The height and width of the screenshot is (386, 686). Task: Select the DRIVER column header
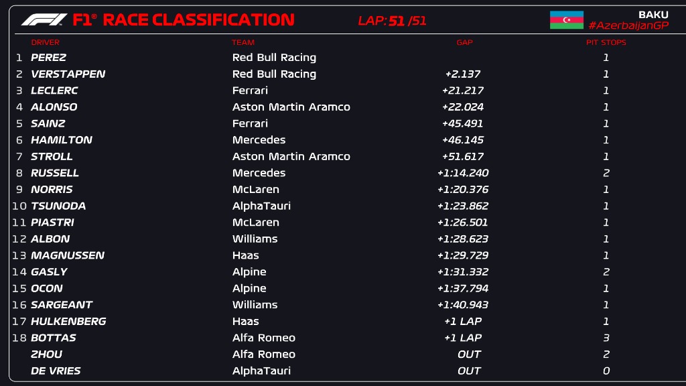point(45,42)
